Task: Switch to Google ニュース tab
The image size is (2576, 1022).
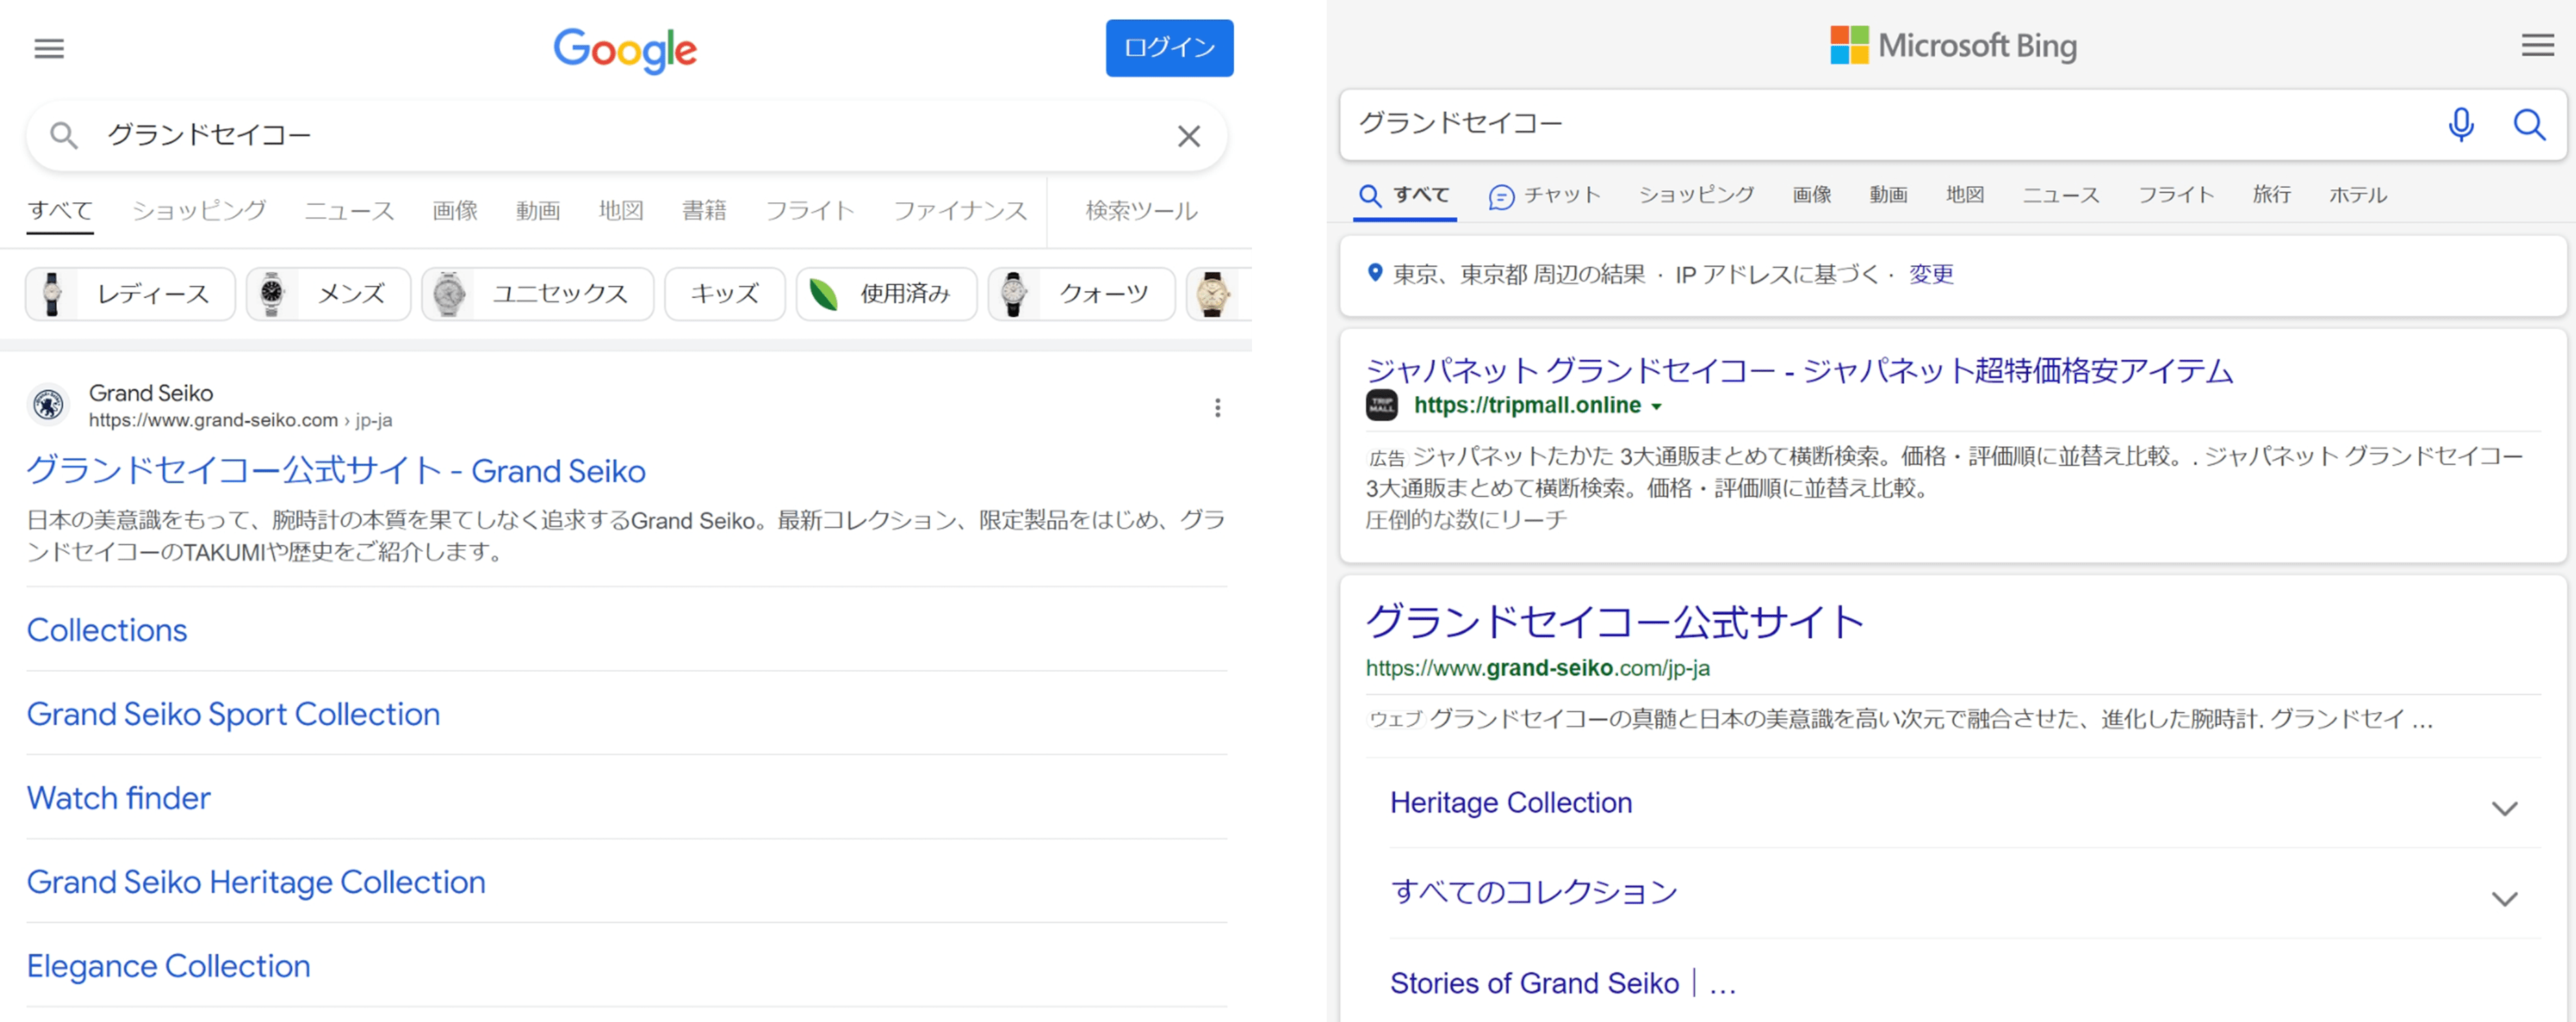Action: click(x=349, y=210)
